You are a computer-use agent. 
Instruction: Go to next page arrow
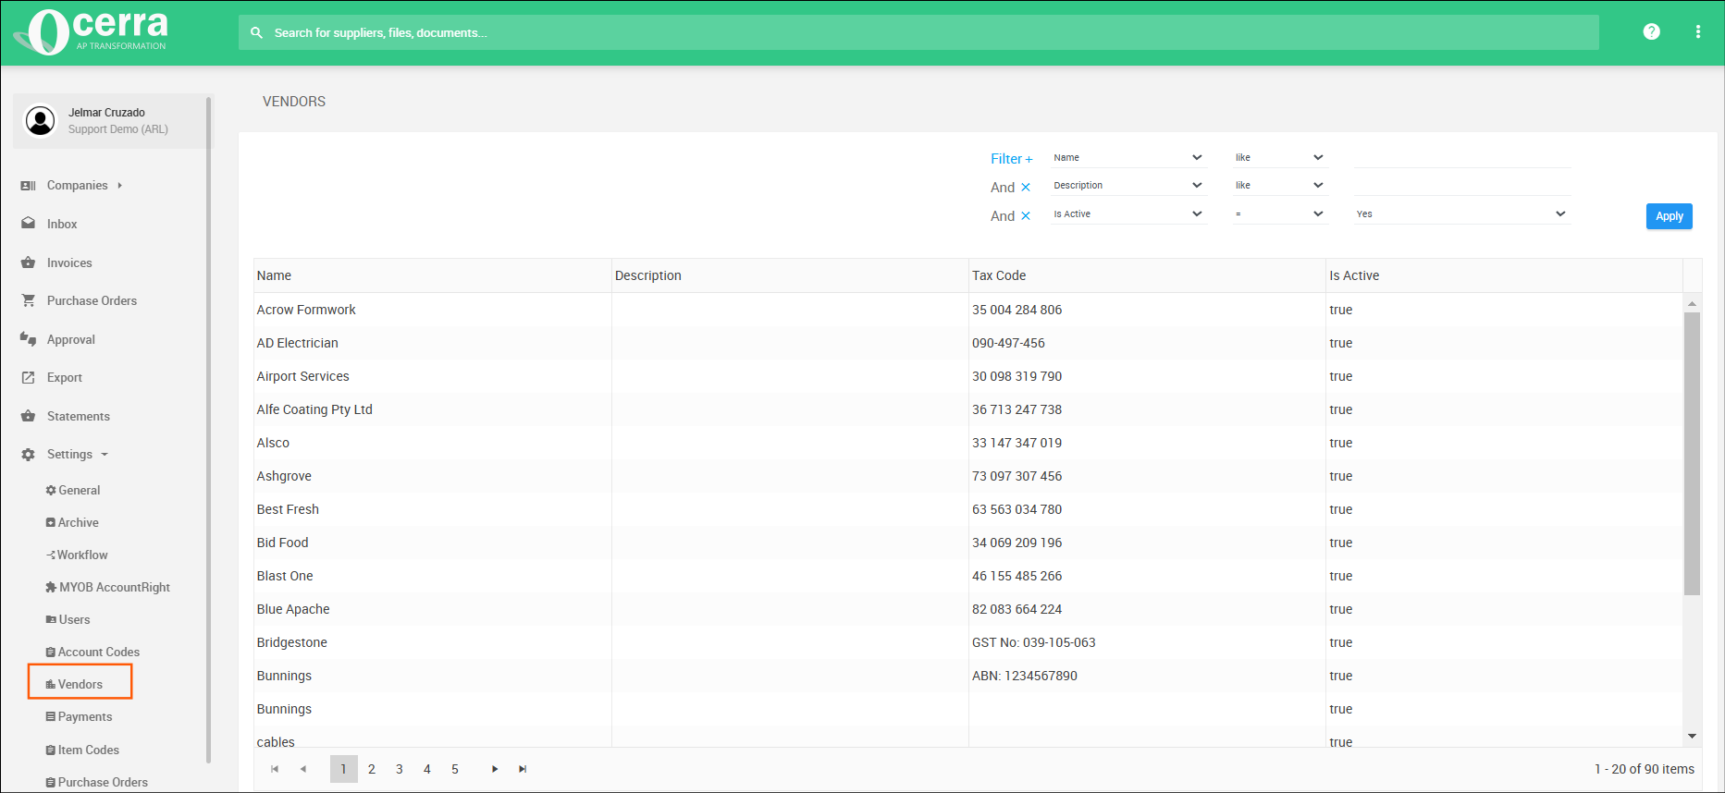(x=495, y=769)
